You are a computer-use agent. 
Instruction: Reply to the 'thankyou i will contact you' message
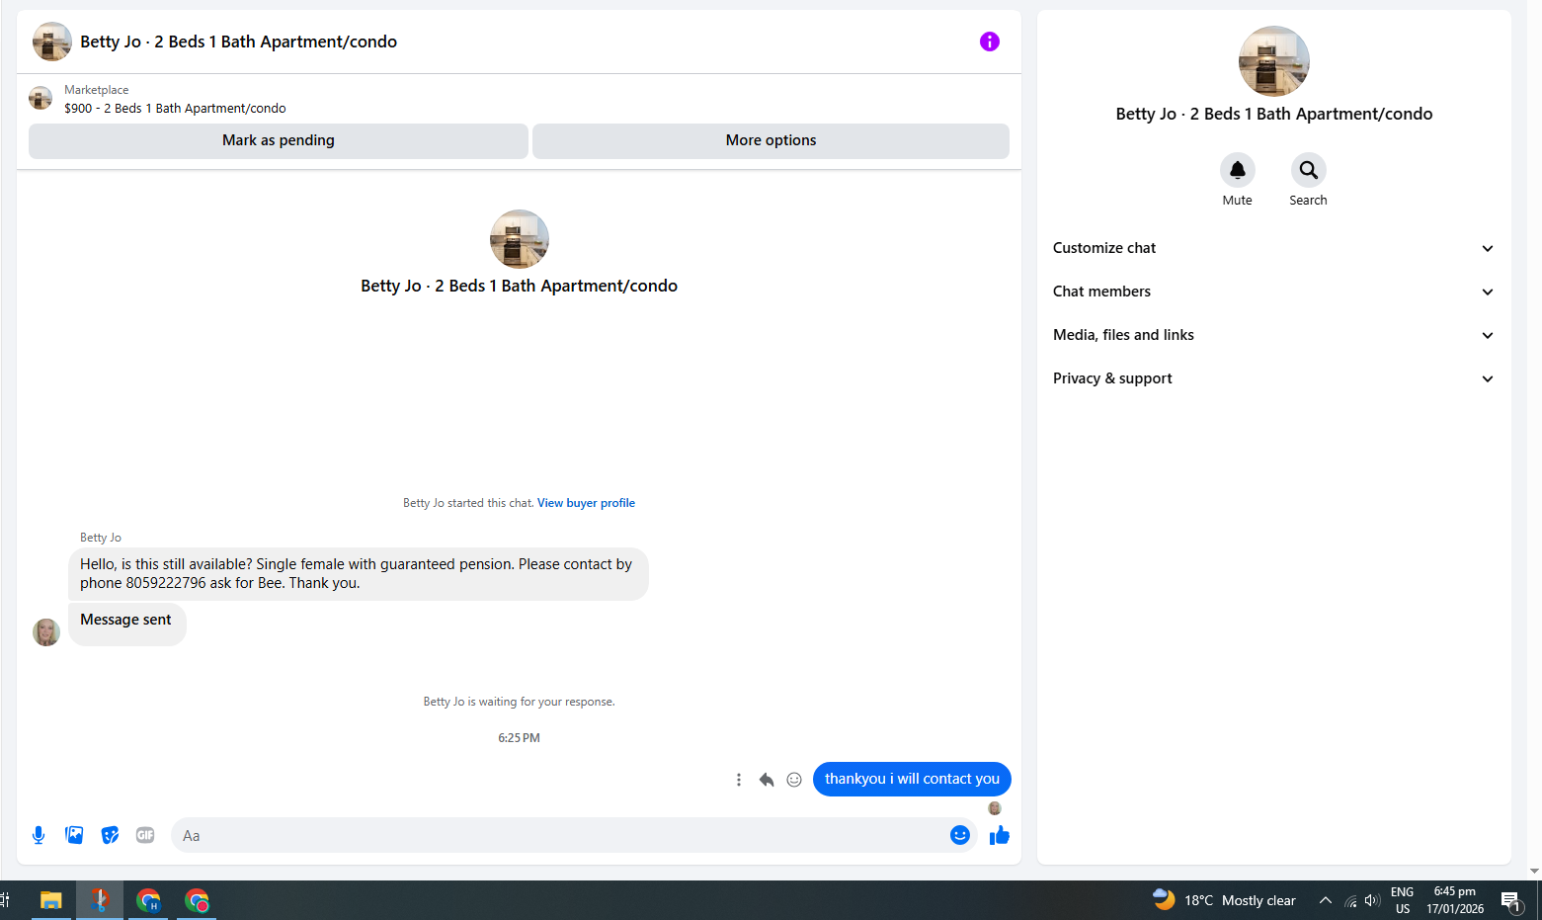pyautogui.click(x=767, y=780)
